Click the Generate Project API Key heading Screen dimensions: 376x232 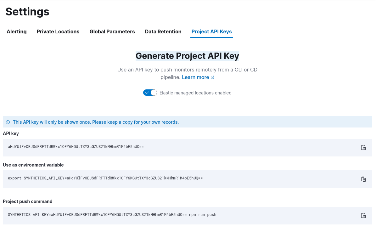187,56
